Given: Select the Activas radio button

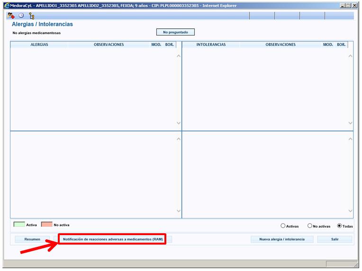Looking at the screenshot, I should coord(283,226).
